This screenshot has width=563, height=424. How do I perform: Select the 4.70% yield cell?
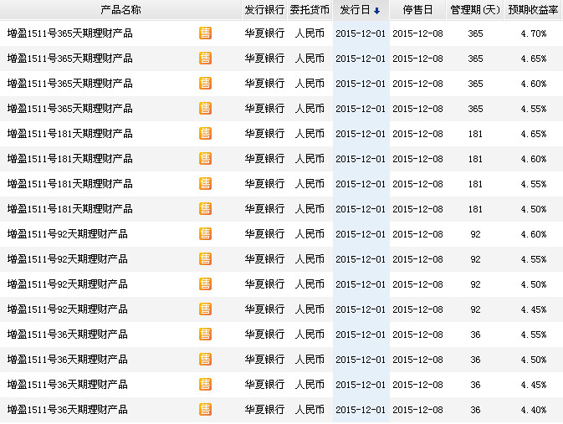(x=534, y=33)
